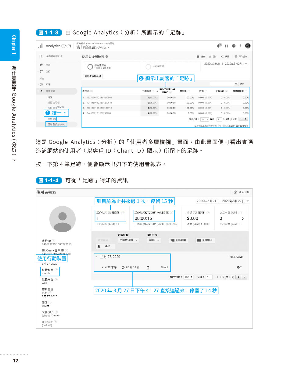Select the 所有使用者 segment circle
The width and height of the screenshot is (305, 377).
(x=90, y=67)
